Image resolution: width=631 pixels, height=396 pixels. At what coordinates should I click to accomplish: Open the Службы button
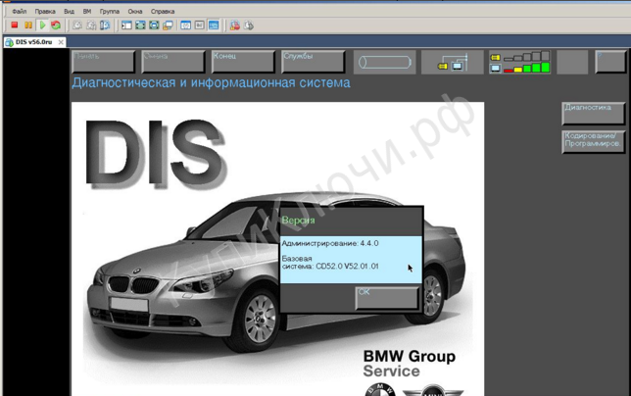(314, 62)
